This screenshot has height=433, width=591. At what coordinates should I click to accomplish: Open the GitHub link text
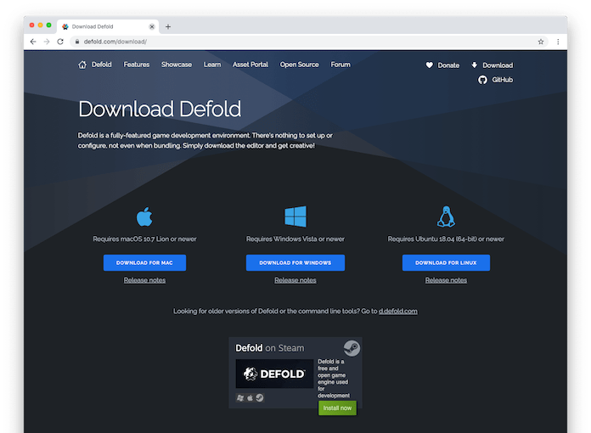[x=503, y=80]
